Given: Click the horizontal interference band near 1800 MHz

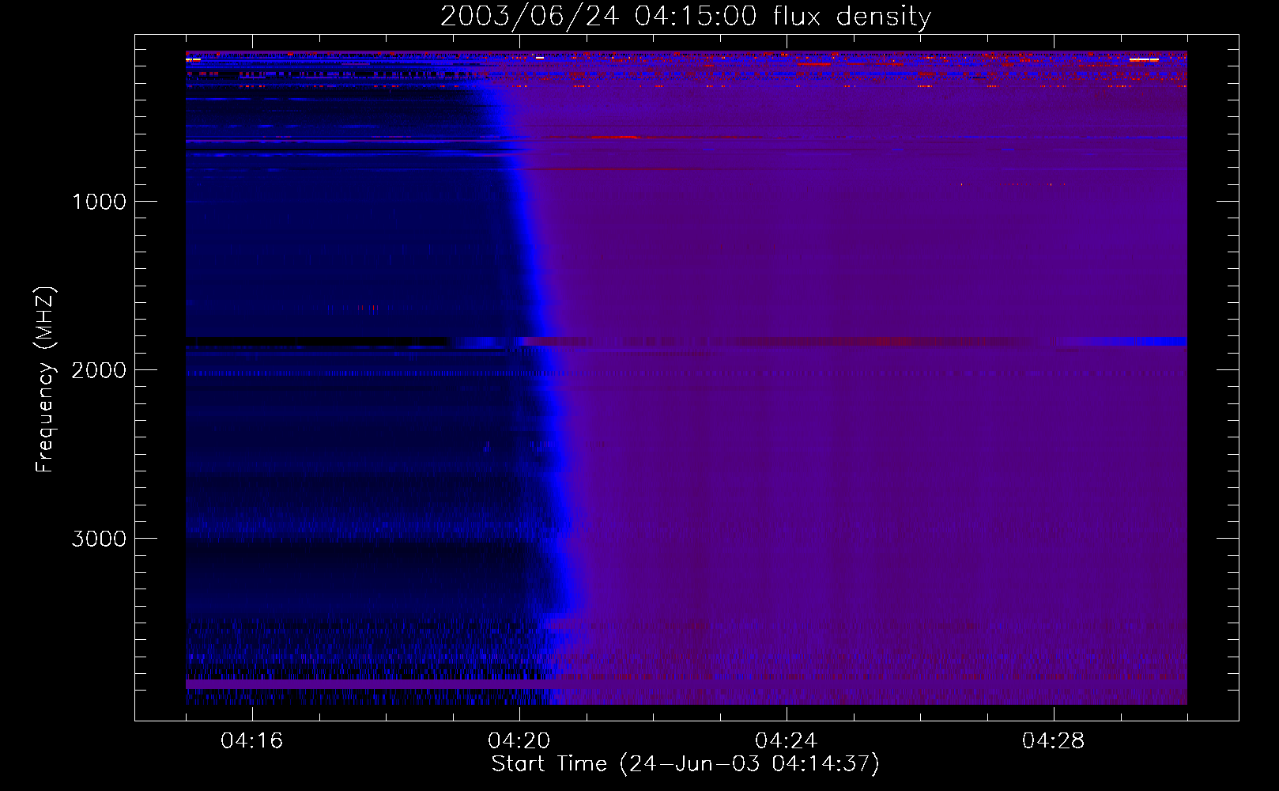Looking at the screenshot, I should click(x=686, y=342).
